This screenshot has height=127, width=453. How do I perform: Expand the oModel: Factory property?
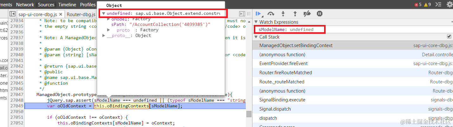pos(109,19)
